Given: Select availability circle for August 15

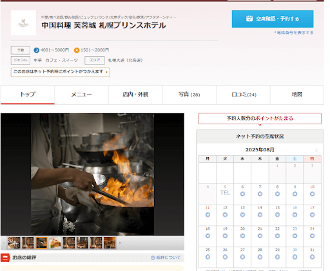Looking at the screenshot, I should (x=277, y=214).
